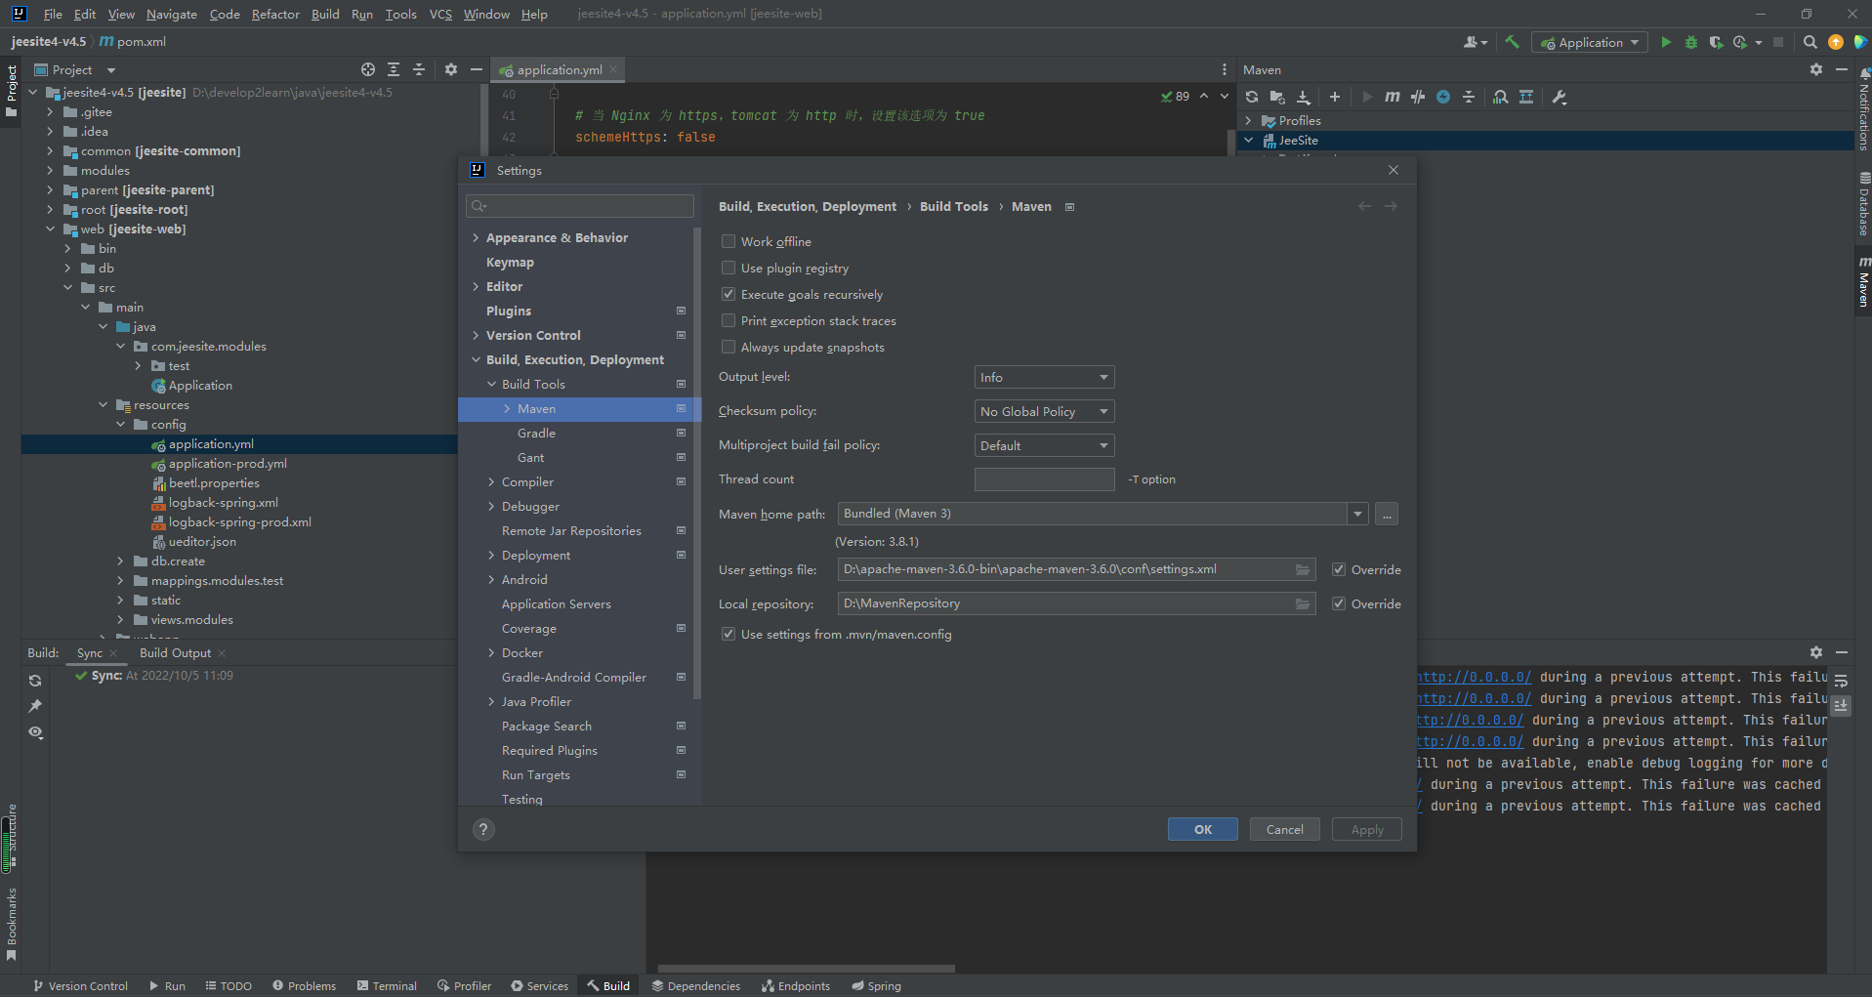This screenshot has height=997, width=1872.
Task: Select application-prod.yml in project tree
Action: point(227,463)
